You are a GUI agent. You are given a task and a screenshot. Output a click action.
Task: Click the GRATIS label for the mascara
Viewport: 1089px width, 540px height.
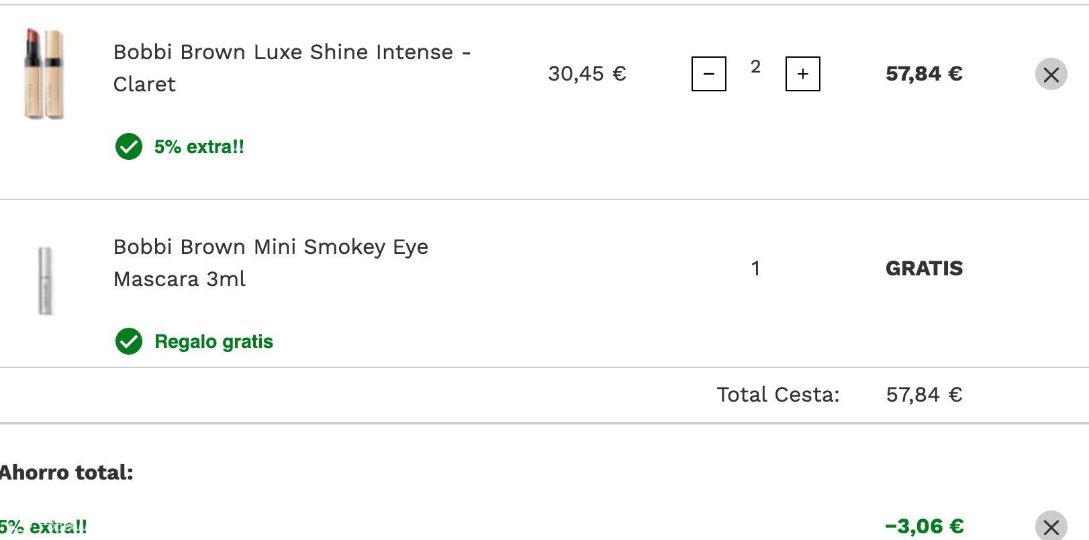click(924, 269)
